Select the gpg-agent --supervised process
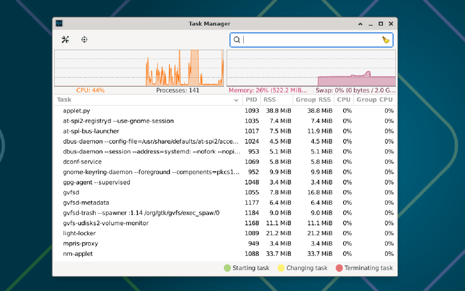The width and height of the screenshot is (465, 291). (x=225, y=183)
